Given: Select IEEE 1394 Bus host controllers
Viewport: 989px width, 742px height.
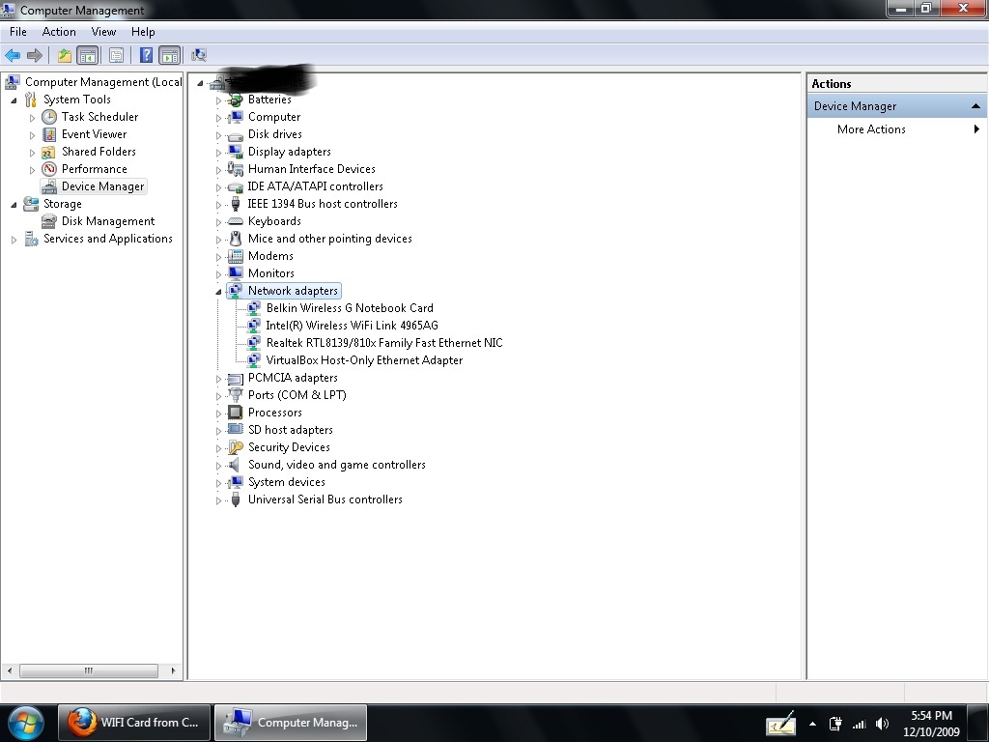Looking at the screenshot, I should point(323,204).
